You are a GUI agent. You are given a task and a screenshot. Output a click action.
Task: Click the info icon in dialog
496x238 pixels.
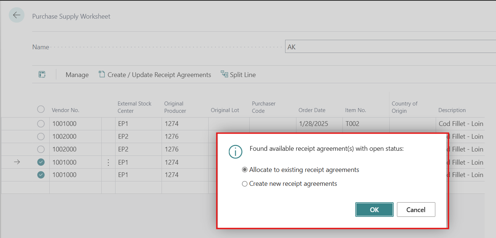[x=235, y=151]
